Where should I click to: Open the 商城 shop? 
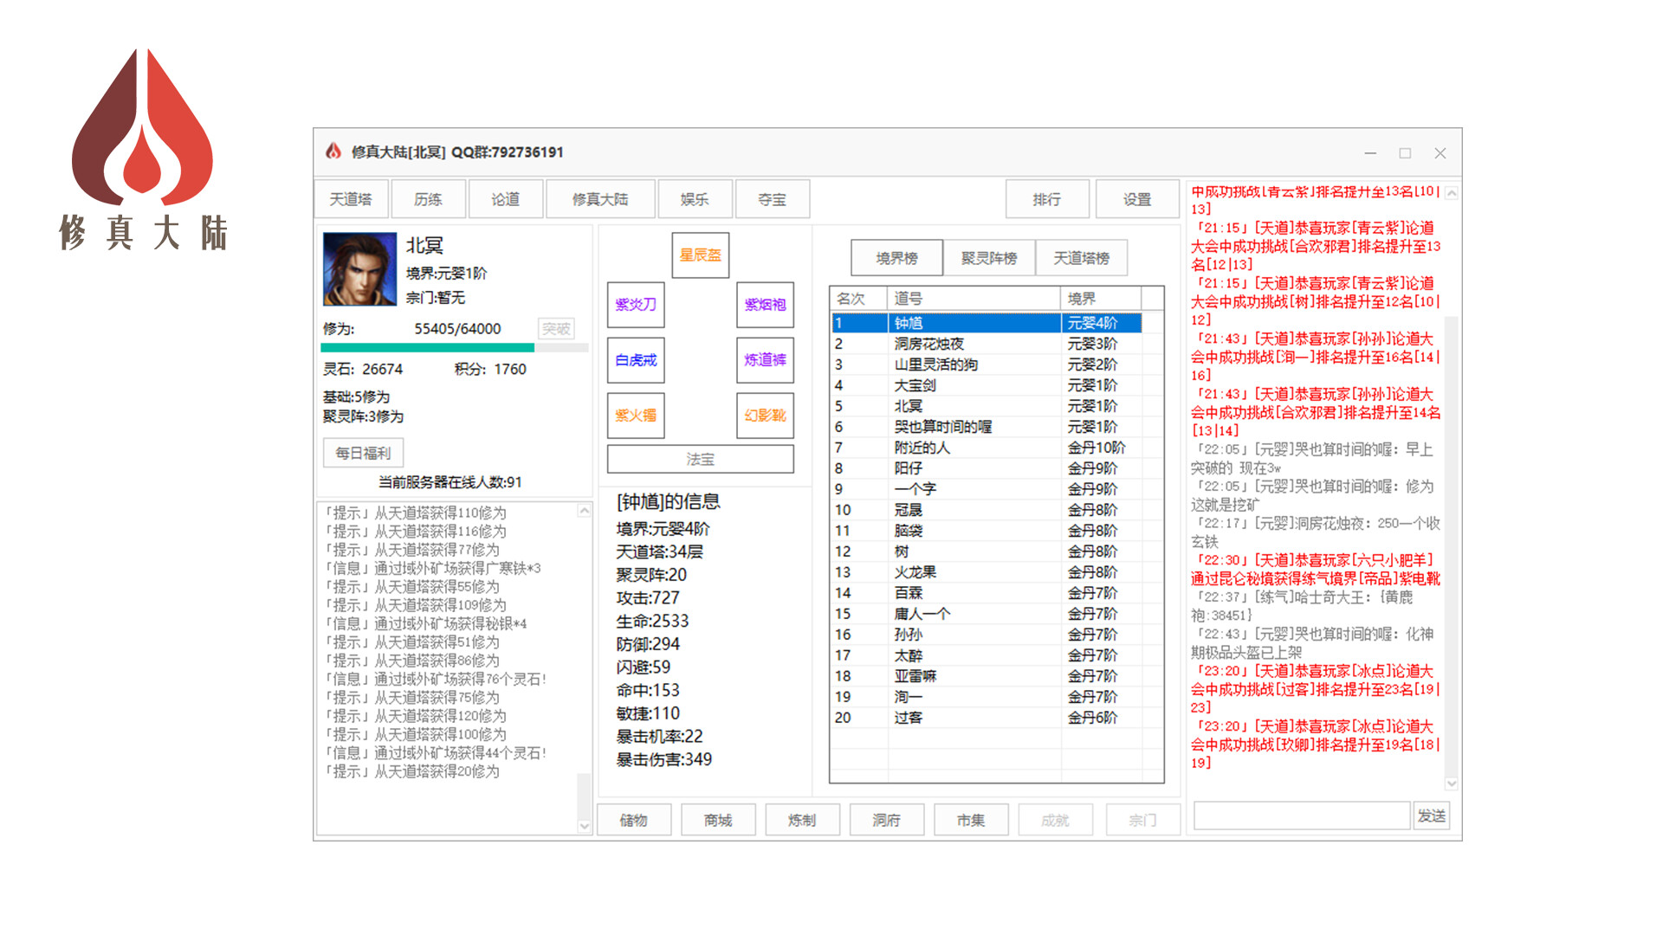(x=718, y=819)
